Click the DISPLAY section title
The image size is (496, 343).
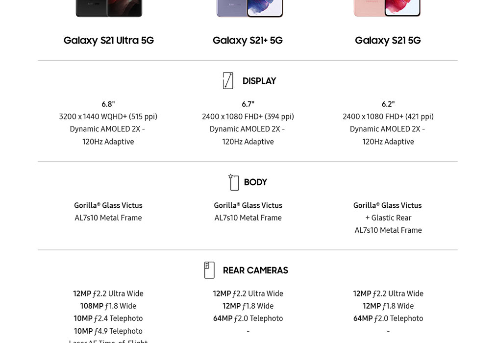coord(259,81)
